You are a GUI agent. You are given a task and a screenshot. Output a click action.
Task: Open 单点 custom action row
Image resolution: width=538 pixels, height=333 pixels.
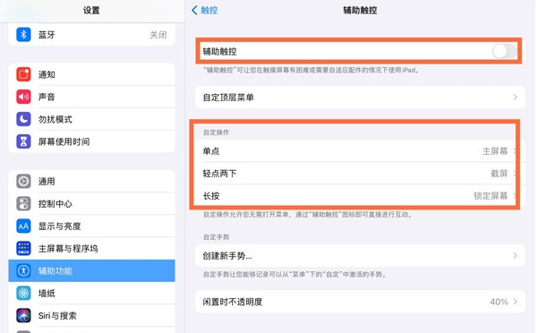pyautogui.click(x=360, y=151)
